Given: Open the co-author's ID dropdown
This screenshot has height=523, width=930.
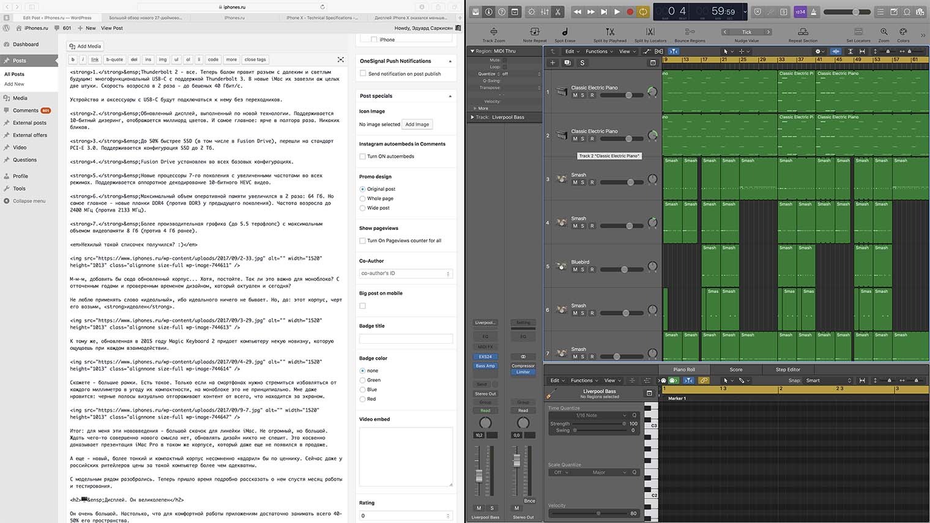Looking at the screenshot, I should click(x=405, y=273).
